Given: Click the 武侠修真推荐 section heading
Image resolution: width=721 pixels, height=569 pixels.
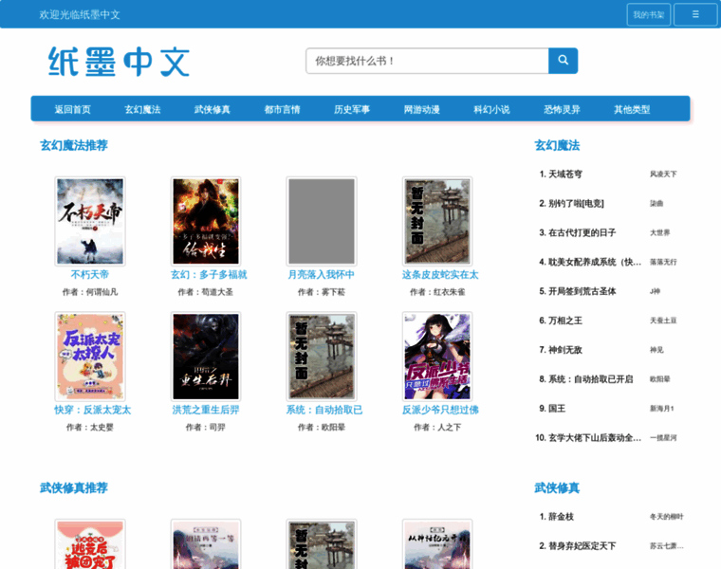Looking at the screenshot, I should (x=74, y=487).
